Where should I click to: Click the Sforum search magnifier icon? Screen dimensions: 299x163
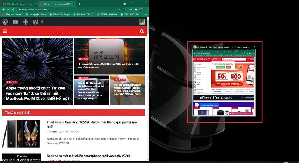142,31
